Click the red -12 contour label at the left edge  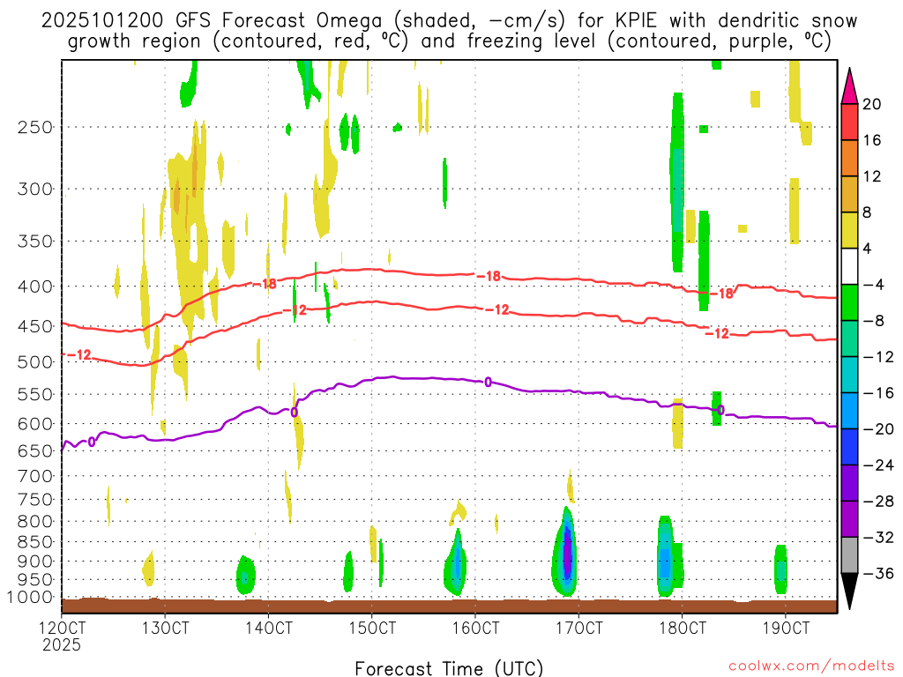pos(80,354)
